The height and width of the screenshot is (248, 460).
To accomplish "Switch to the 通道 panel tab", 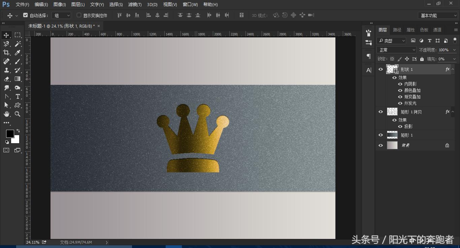I will coord(437,30).
